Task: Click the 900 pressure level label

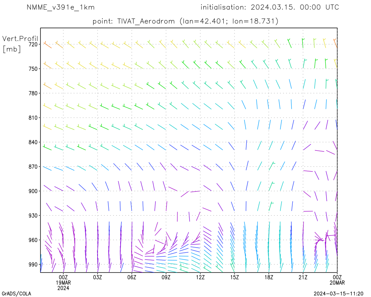Action: (33, 191)
